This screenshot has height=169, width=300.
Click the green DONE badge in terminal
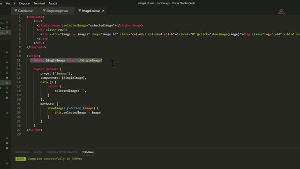click(21, 159)
